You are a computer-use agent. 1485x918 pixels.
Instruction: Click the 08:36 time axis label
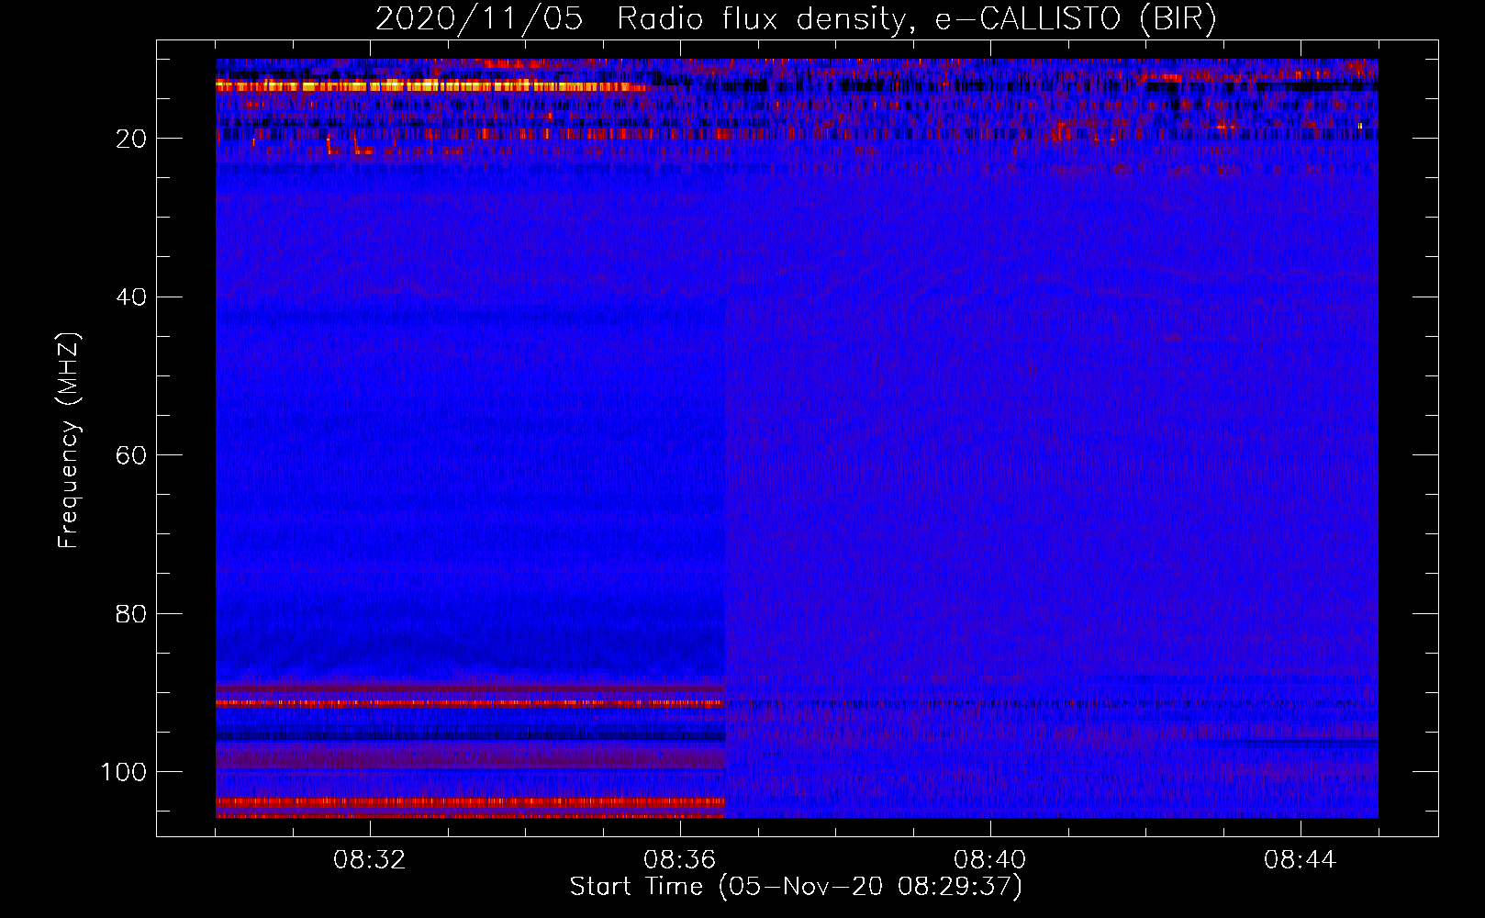point(680,860)
